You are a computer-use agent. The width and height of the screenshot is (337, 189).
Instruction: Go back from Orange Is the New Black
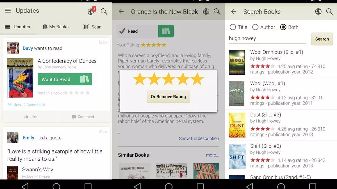coord(121,12)
